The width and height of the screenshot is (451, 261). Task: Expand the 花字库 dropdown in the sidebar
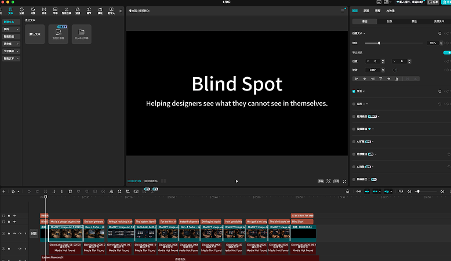click(x=11, y=43)
